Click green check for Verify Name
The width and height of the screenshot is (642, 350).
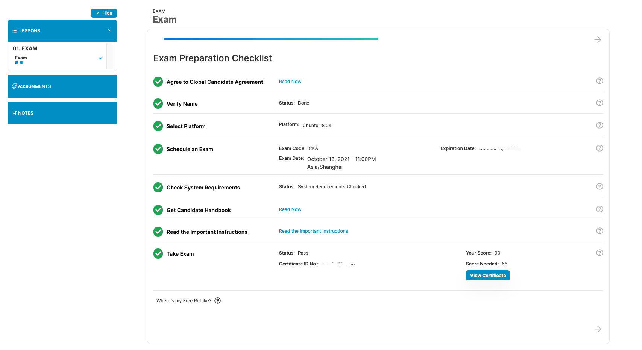click(158, 103)
